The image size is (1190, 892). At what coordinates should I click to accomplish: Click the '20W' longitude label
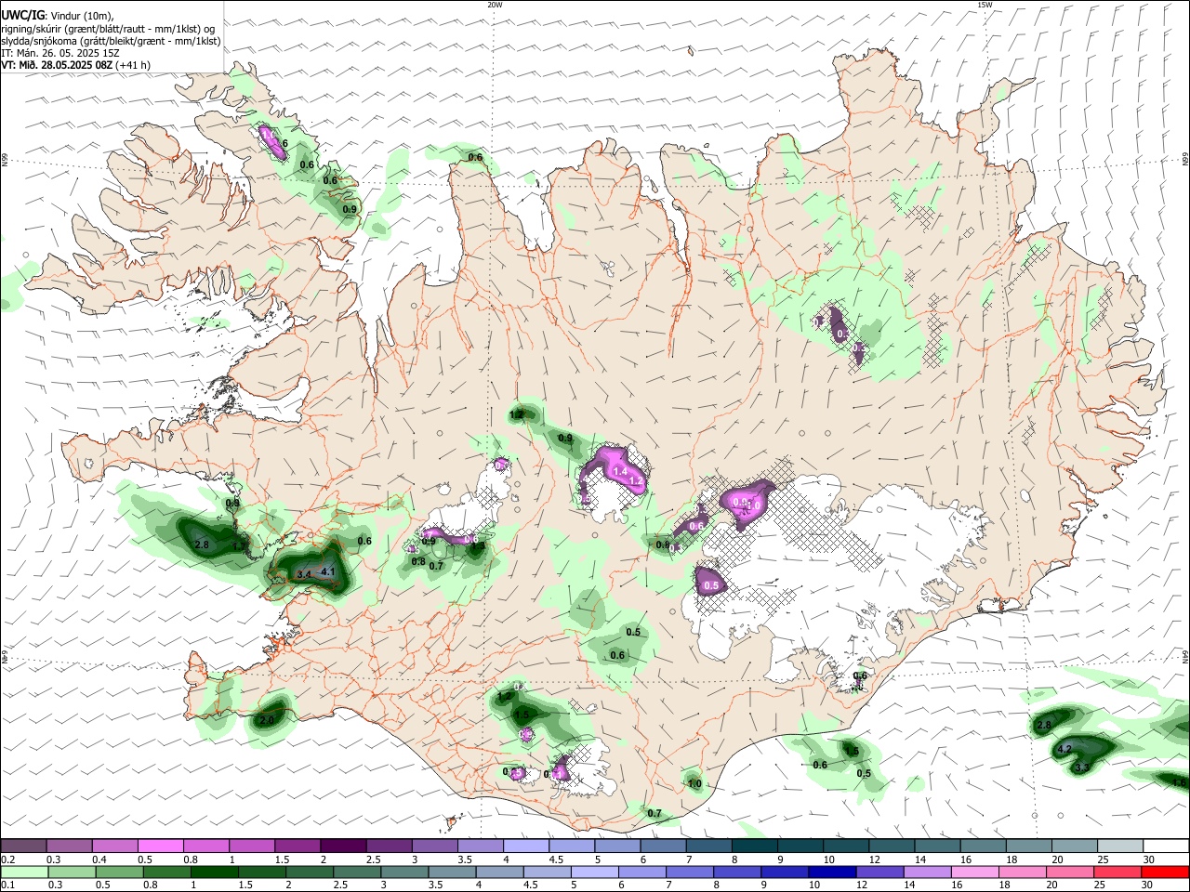pyautogui.click(x=494, y=5)
